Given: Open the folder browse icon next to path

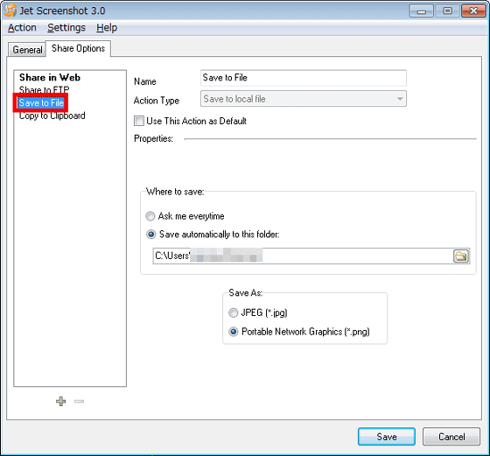Looking at the screenshot, I should (461, 256).
